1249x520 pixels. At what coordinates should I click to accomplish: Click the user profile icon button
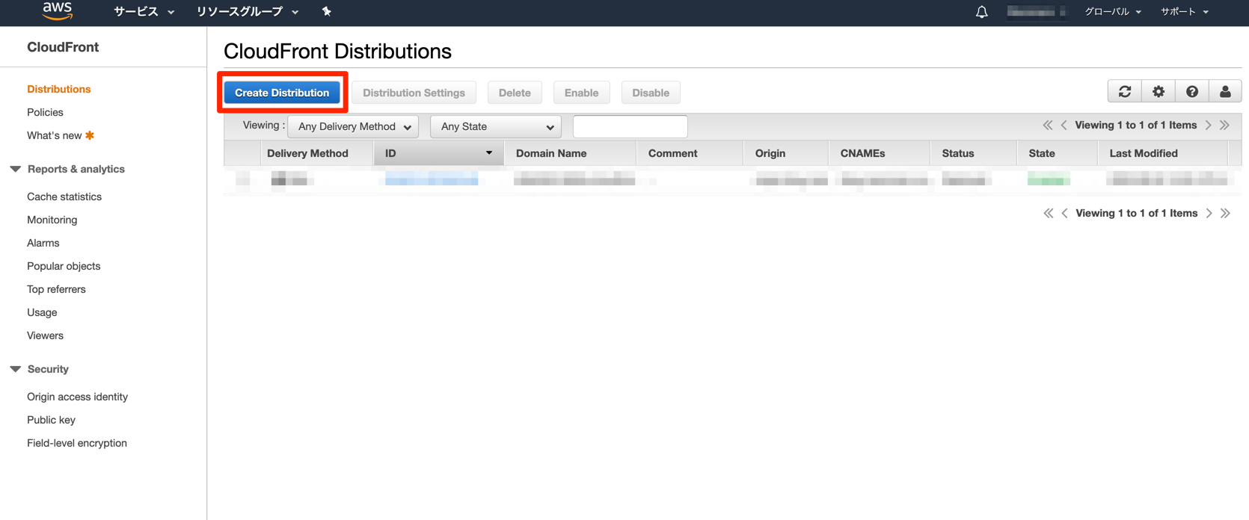point(1225,91)
